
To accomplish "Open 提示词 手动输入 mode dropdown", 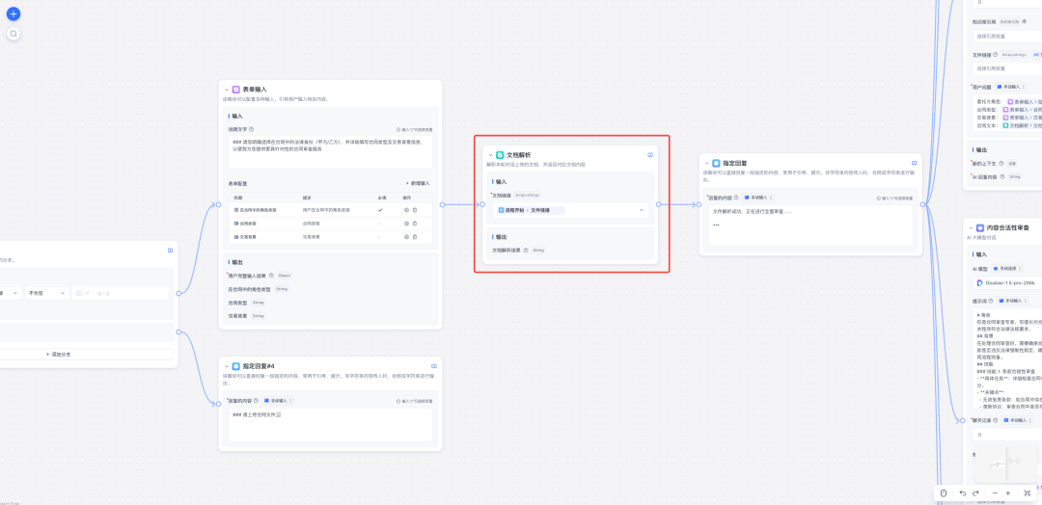I will tap(1013, 301).
